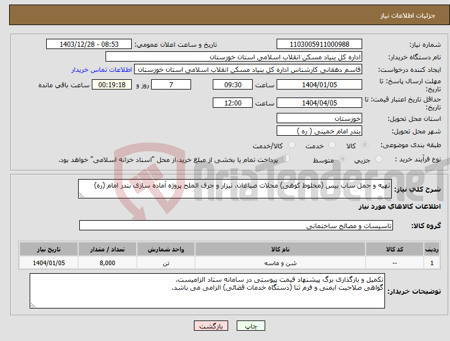Image resolution: width=450 pixels, height=341 pixels.
Task: Click the buyer organization name field
Action: [234, 57]
